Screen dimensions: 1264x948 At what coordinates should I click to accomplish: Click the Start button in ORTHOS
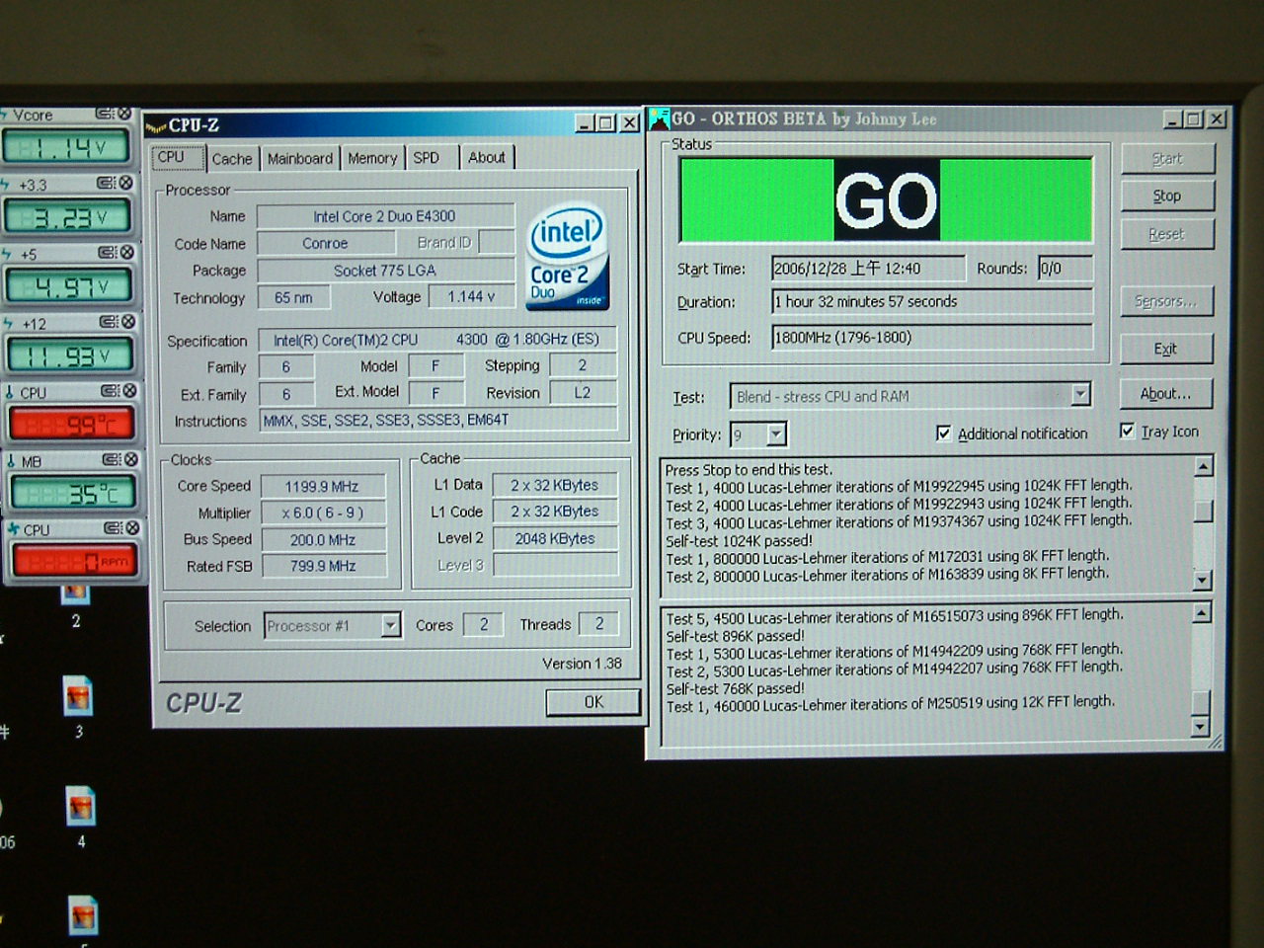tap(1167, 158)
